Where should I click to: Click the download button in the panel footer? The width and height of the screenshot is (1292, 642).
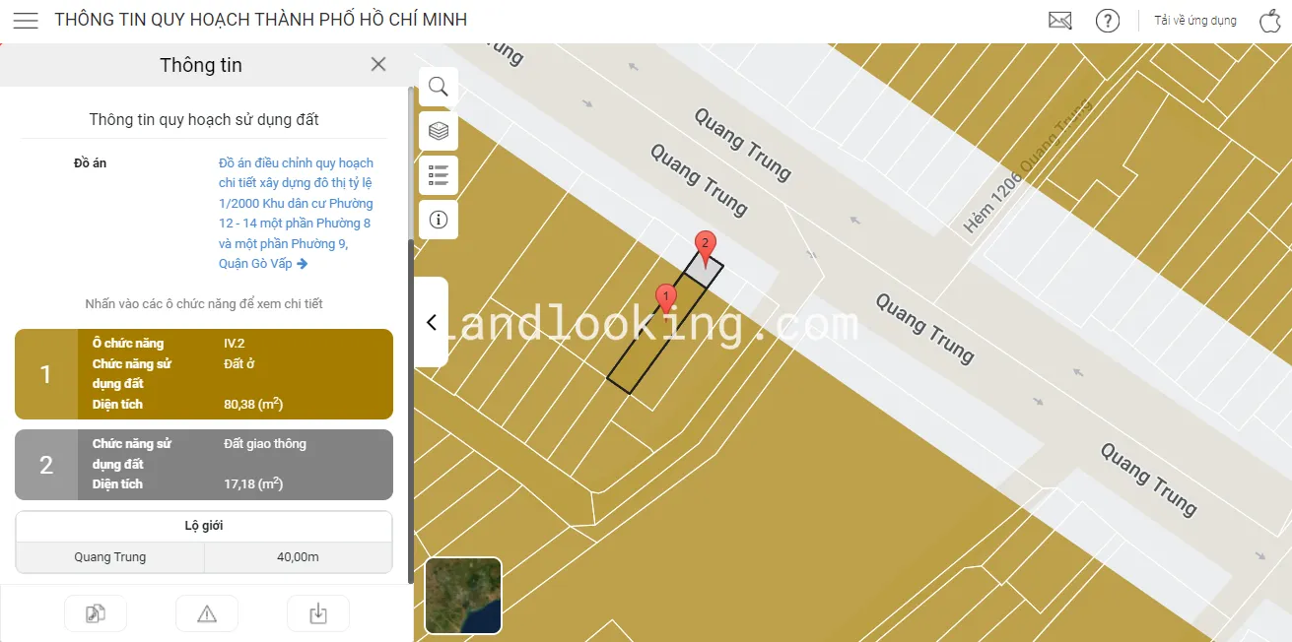[318, 613]
